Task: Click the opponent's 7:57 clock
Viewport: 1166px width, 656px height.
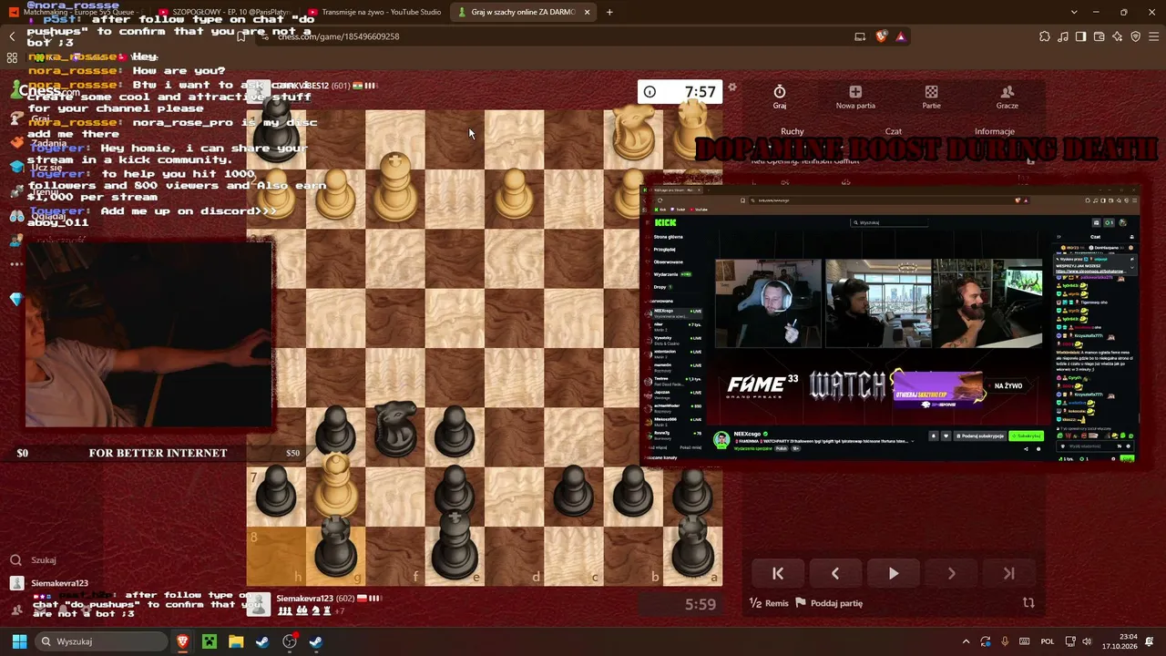Action: coord(680,91)
